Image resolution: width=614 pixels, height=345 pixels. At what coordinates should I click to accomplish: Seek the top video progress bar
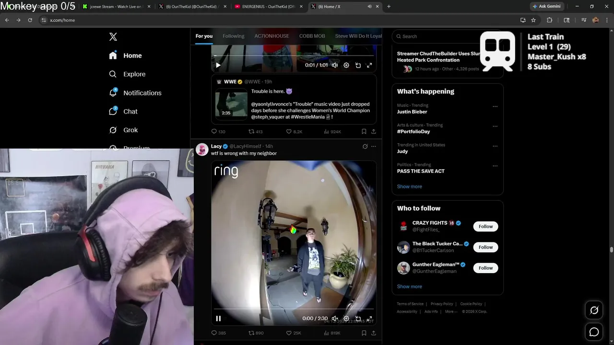tap(294, 56)
